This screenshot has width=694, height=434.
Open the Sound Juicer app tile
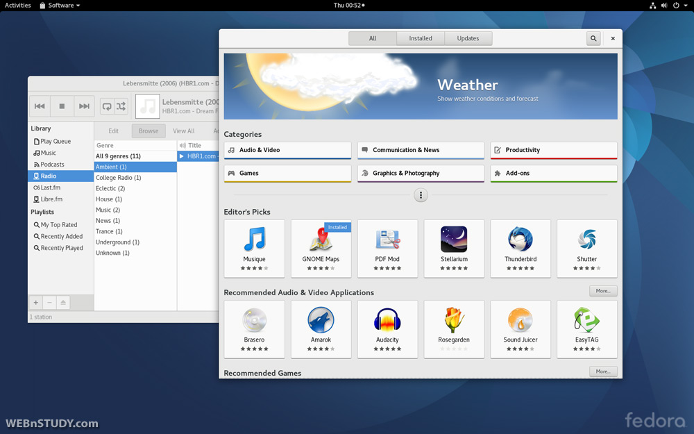(520, 329)
